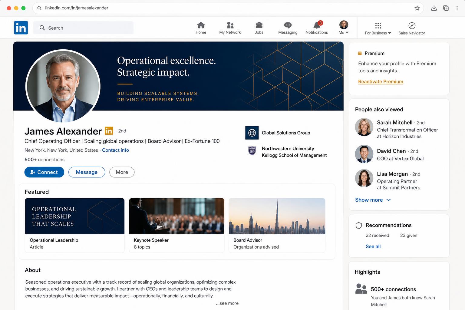465x310 pixels.
Task: Open Contact info link
Action: tap(115, 150)
